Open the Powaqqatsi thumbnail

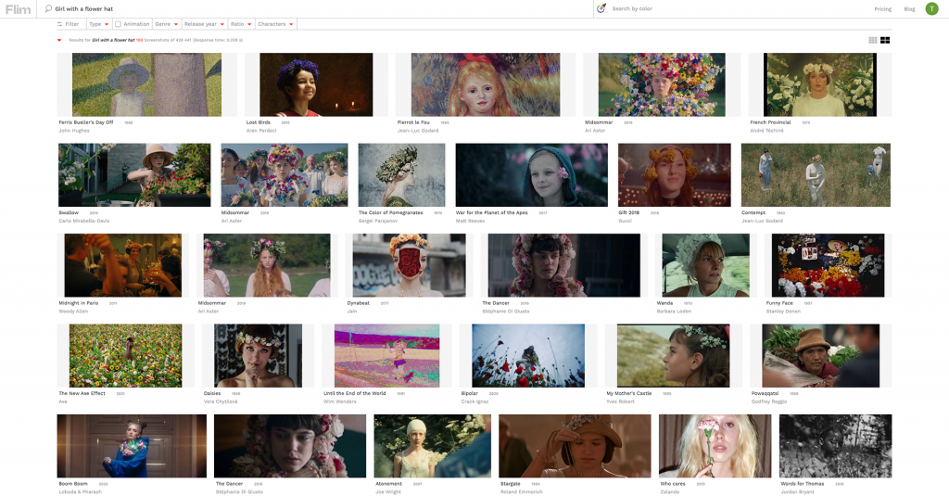(821, 355)
